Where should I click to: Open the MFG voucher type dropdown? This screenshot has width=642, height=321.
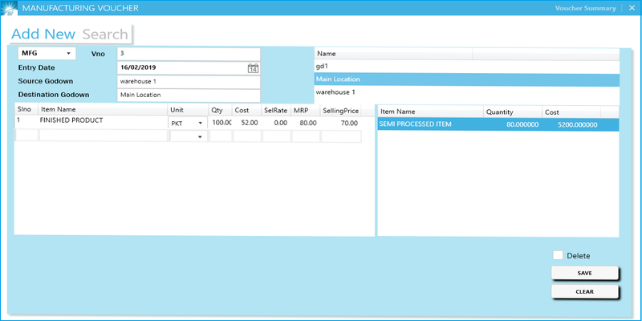[x=47, y=53]
